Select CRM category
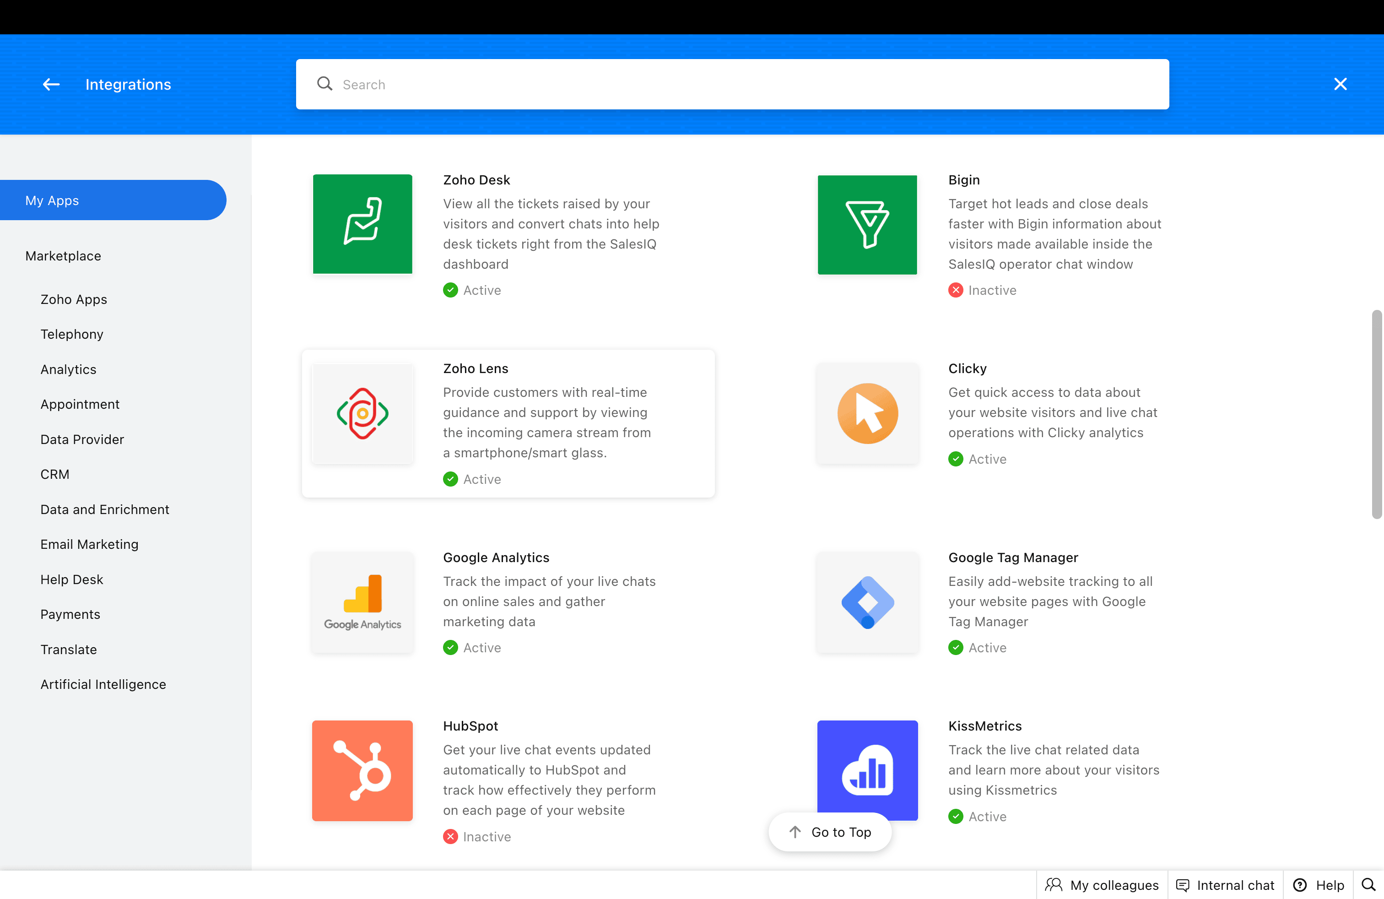The image size is (1384, 899). (x=54, y=475)
